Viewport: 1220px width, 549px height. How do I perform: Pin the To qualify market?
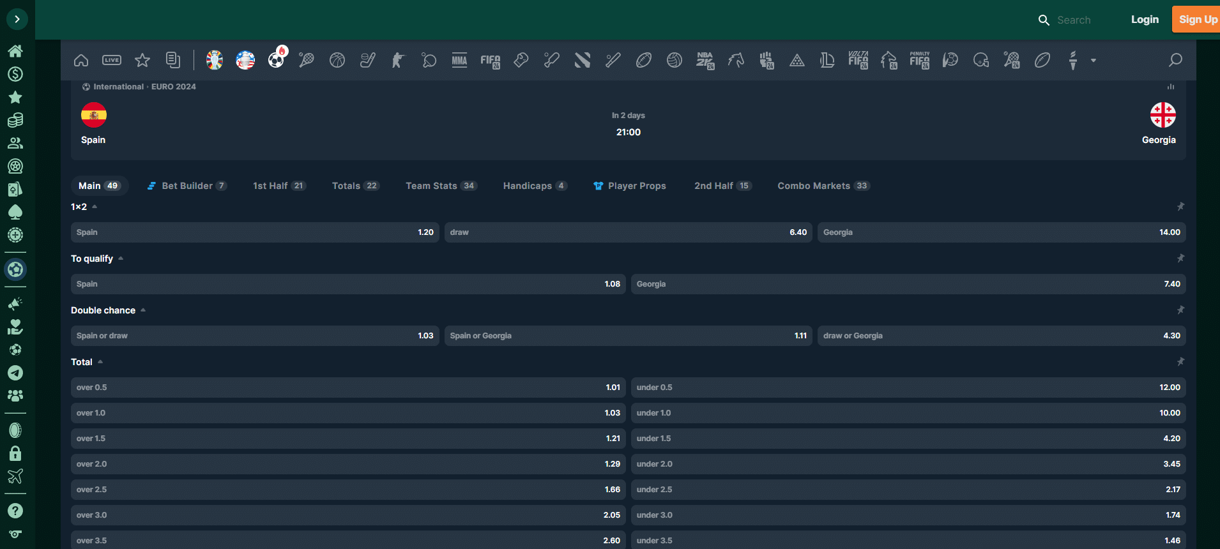[1180, 259]
